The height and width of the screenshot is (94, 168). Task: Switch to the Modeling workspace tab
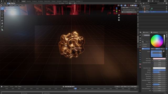[29, 1]
